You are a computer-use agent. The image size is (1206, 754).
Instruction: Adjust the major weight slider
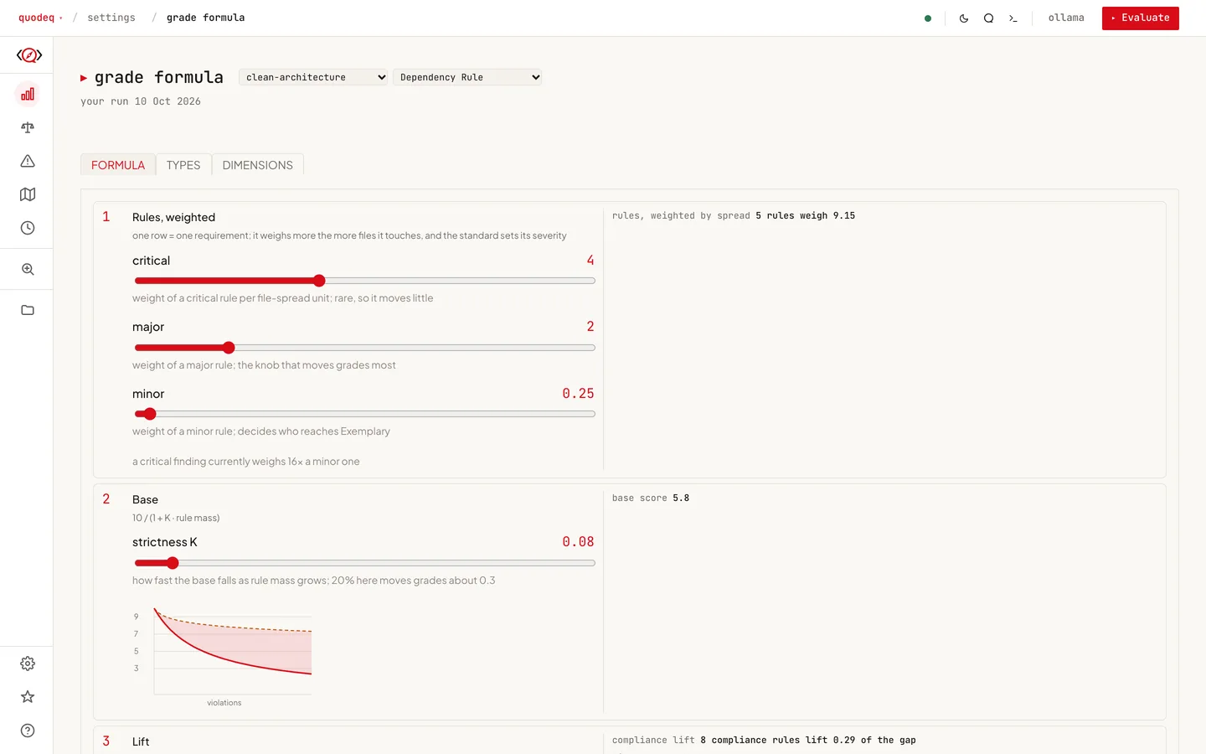(364, 348)
